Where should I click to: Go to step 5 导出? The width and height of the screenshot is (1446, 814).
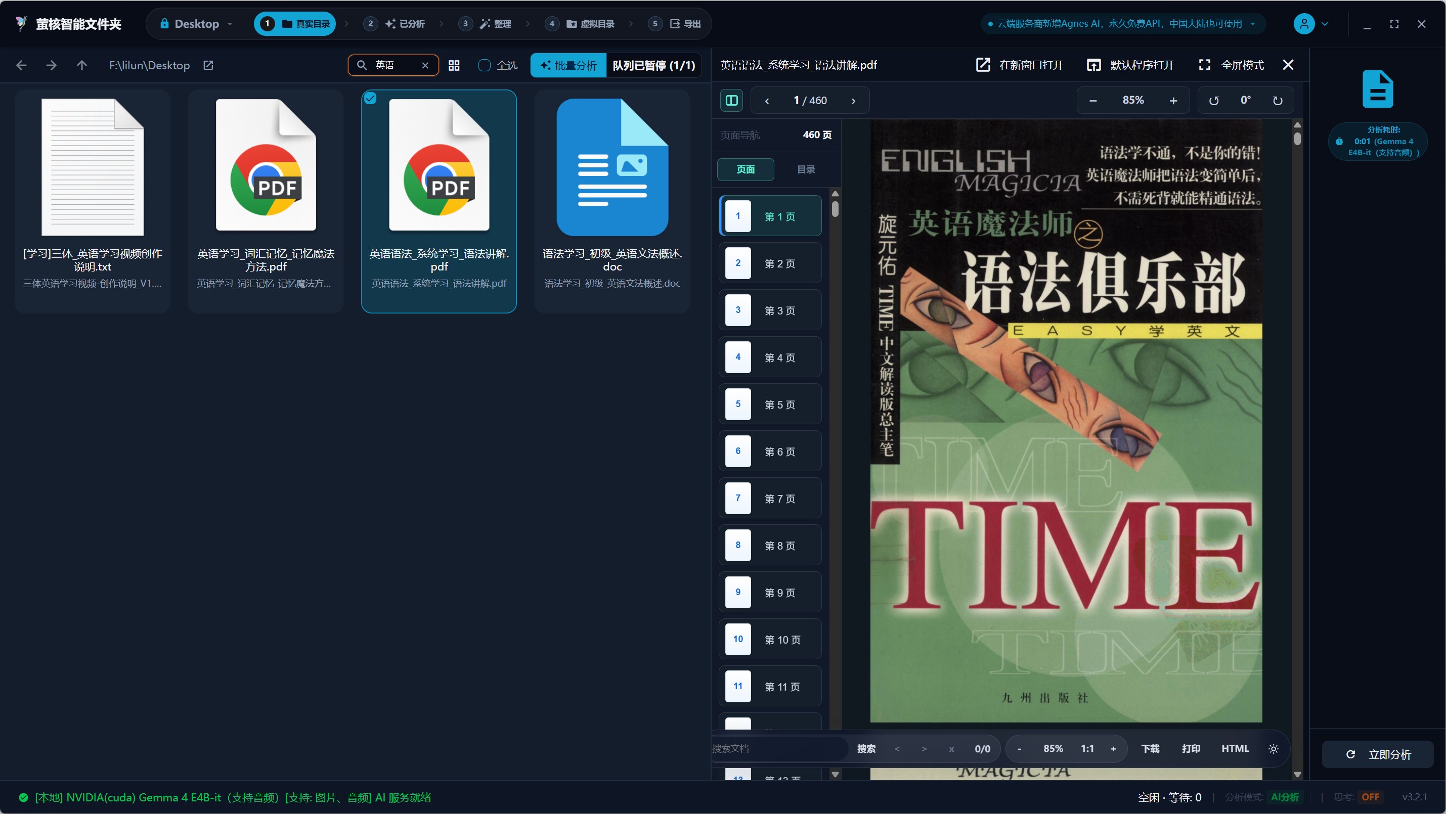coord(675,24)
